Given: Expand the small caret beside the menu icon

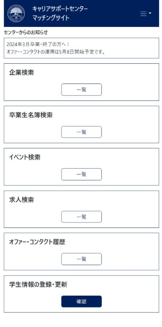Looking at the screenshot, I should [x=150, y=14].
